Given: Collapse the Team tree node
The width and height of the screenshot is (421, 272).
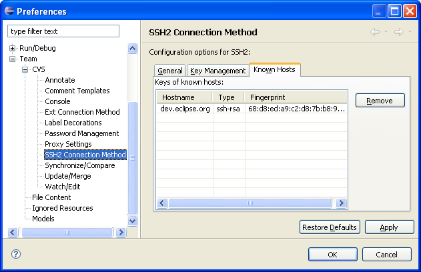Looking at the screenshot, I should click(13, 59).
